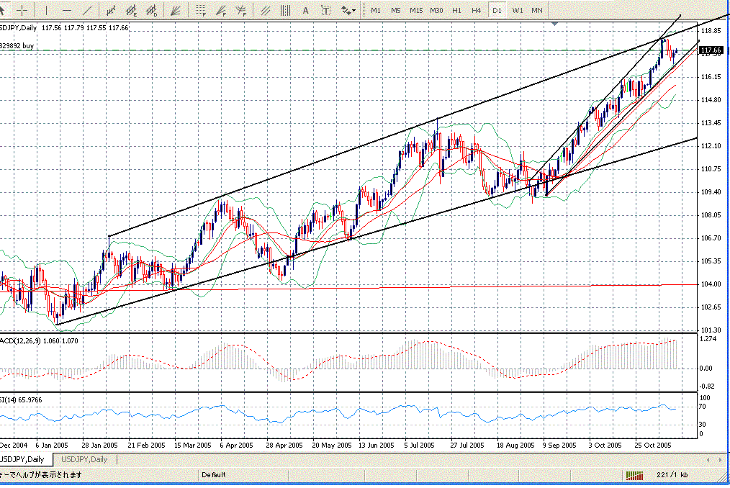Image resolution: width=730 pixels, height=488 pixels.
Task: Click the connection status bars indicator
Action: click(634, 475)
